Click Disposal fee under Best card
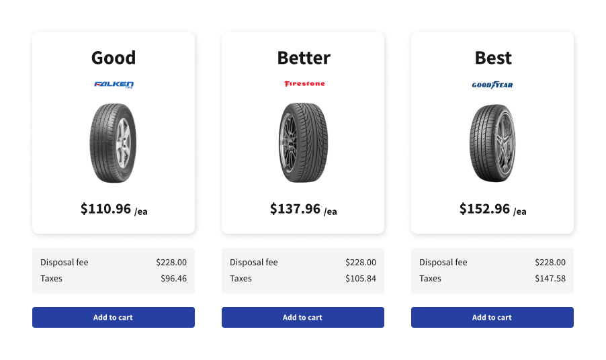606x360 pixels. coord(443,262)
